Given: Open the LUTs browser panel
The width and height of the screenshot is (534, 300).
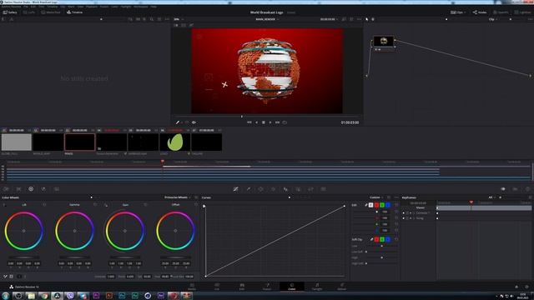Looking at the screenshot, I should (29, 12).
